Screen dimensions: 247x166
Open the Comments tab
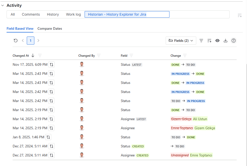tap(31, 14)
